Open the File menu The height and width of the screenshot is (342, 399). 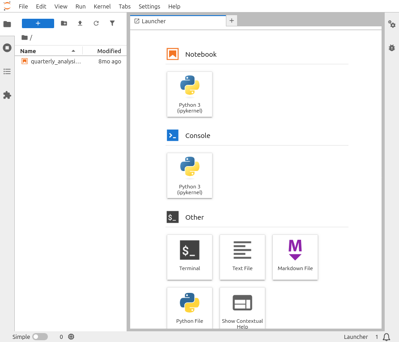pyautogui.click(x=23, y=6)
